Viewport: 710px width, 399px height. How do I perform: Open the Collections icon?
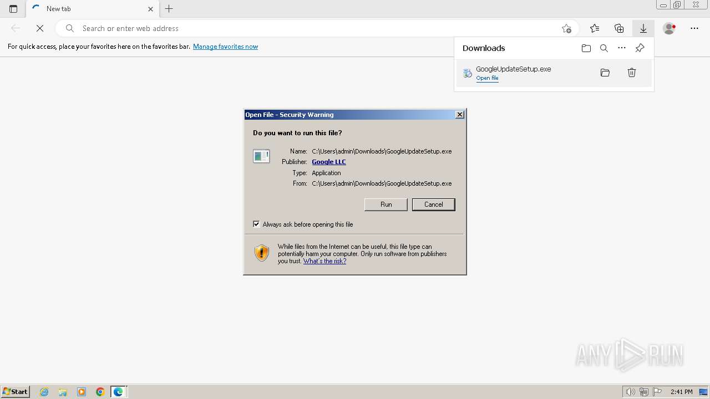[619, 28]
